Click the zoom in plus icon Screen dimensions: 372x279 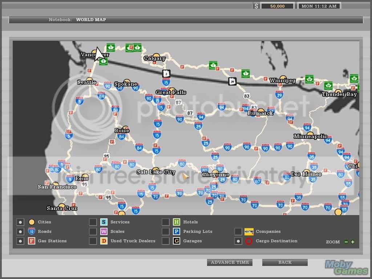353,242
